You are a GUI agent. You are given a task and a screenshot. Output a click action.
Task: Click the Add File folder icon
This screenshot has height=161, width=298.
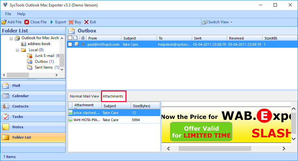pos(4,22)
